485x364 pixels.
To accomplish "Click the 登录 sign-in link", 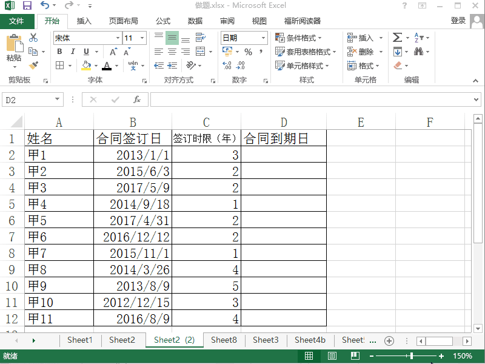I will pyautogui.click(x=458, y=21).
